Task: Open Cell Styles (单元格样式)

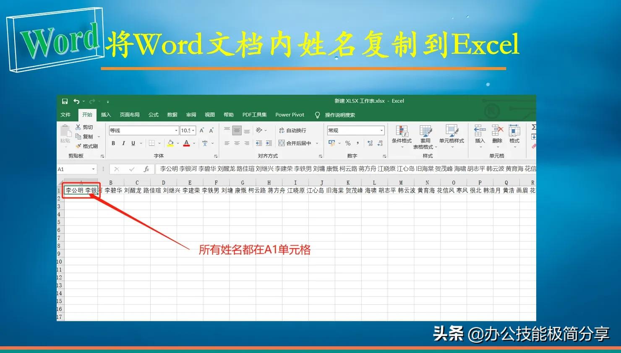Action: click(x=452, y=134)
